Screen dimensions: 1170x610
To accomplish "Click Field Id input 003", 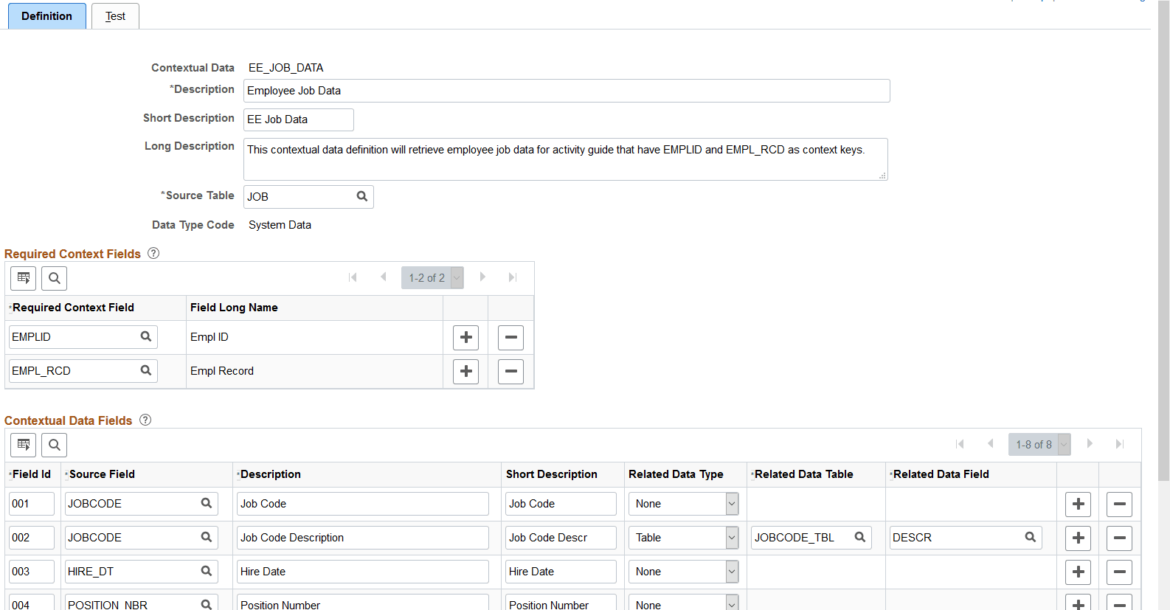I will point(32,572).
